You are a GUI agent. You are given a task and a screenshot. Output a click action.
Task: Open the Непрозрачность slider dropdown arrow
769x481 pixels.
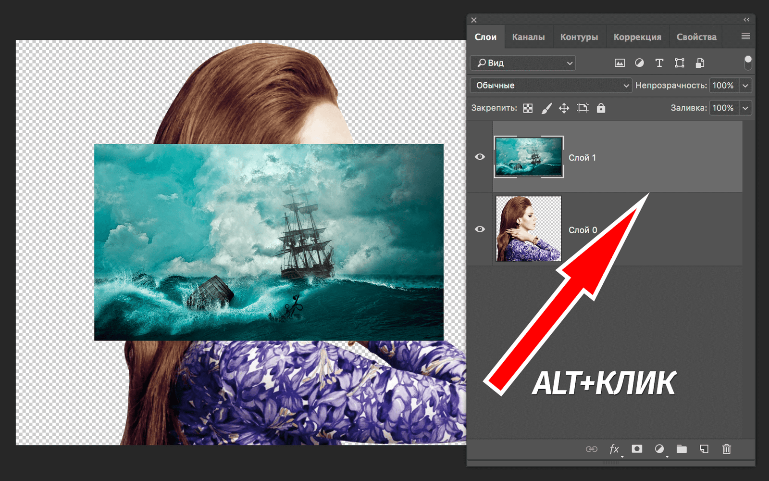point(745,86)
